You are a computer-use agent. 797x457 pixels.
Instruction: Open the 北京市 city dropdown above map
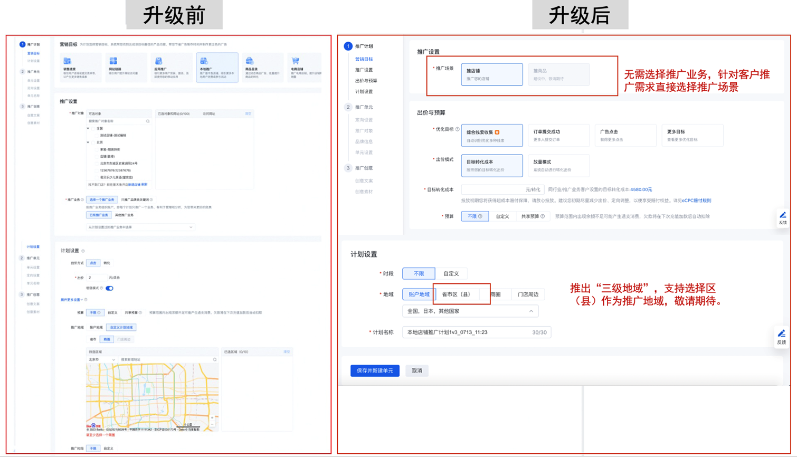tap(101, 359)
